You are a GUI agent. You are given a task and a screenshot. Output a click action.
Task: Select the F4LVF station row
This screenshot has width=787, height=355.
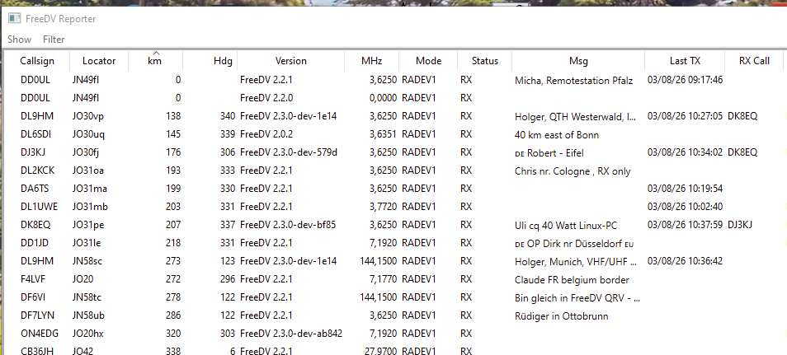35,278
